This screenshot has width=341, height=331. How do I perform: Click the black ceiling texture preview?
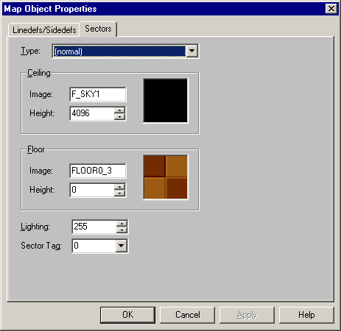point(166,101)
